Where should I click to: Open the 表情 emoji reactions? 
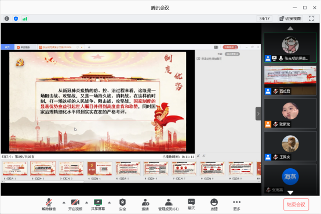click(214, 204)
